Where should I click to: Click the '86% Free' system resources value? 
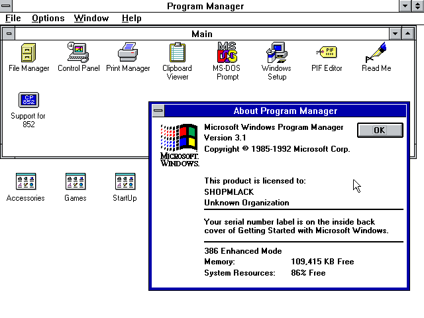click(308, 273)
